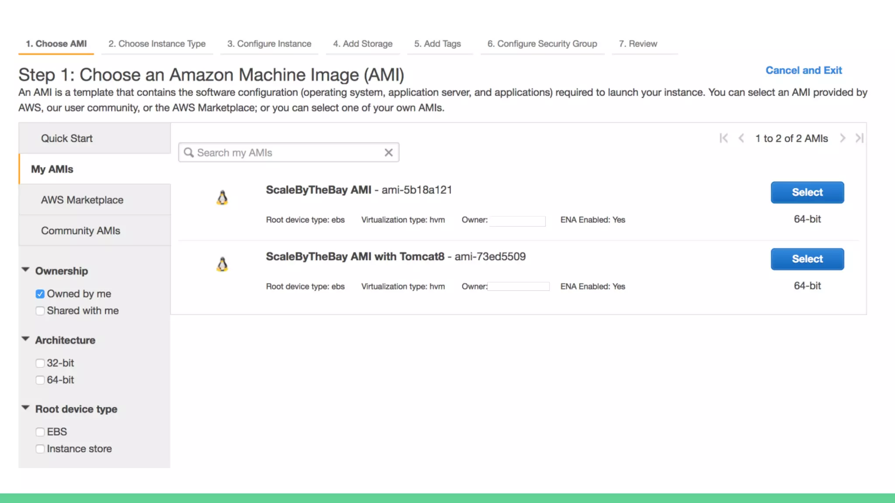Click the Cancel and Exit link
Screen dimensions: 895x503
click(803, 70)
